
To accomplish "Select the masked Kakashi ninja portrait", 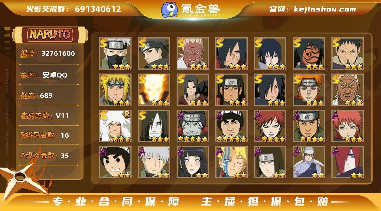I will [115, 54].
